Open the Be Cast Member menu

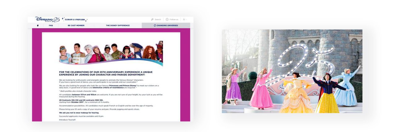pyautogui.click(x=76, y=25)
